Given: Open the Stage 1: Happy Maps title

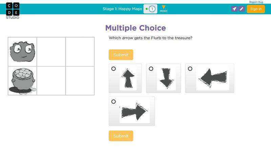Looking at the screenshot, I should pyautogui.click(x=122, y=9).
